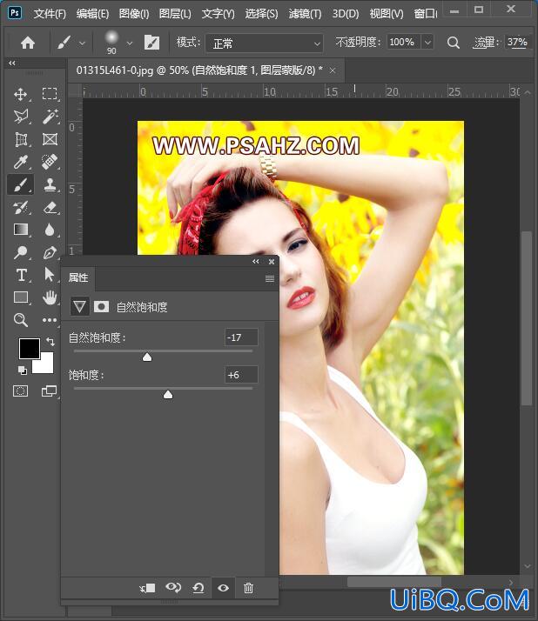The width and height of the screenshot is (538, 621).
Task: Select the Dodge tool
Action: [21, 252]
